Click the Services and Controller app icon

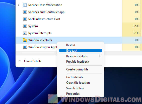tap(25, 12)
